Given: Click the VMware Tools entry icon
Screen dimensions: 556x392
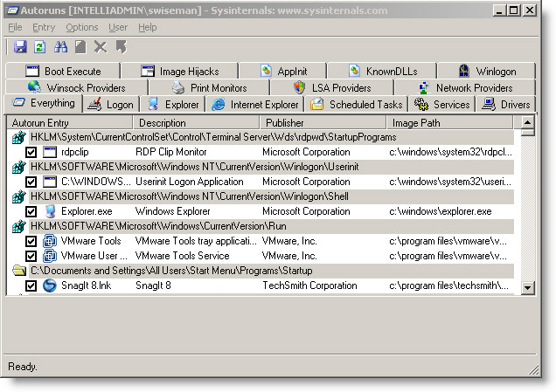Looking at the screenshot, I should coord(50,241).
